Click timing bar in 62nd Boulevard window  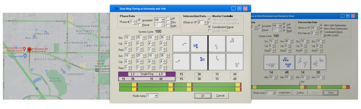click(x=301, y=87)
